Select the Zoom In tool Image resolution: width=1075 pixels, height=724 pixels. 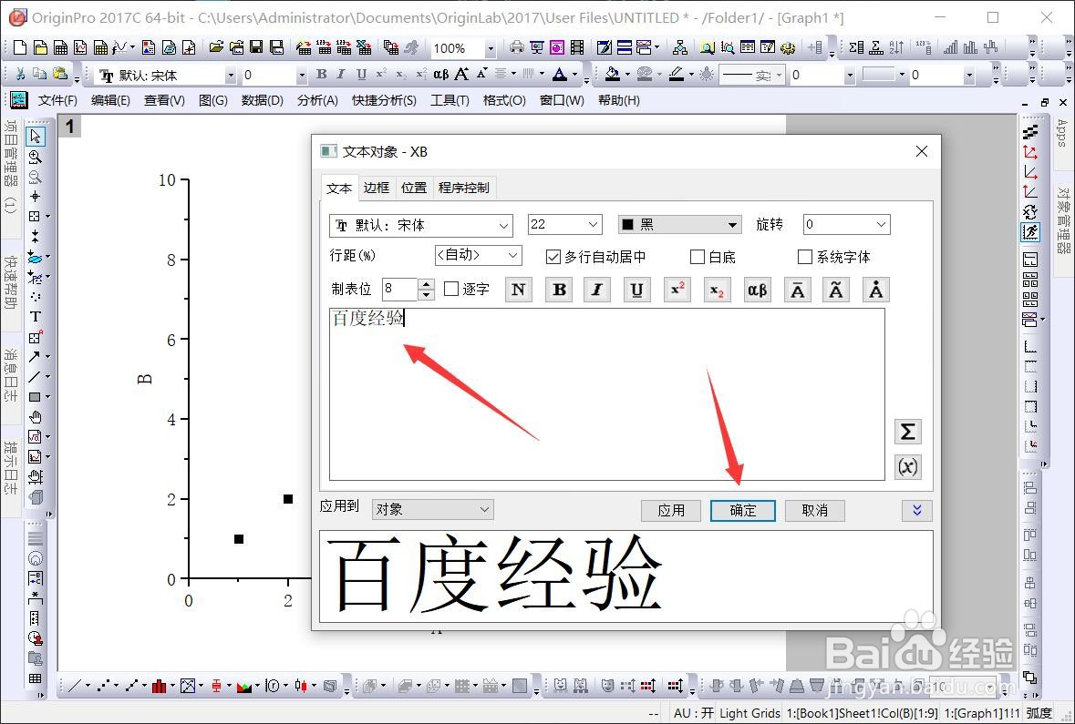pos(35,157)
